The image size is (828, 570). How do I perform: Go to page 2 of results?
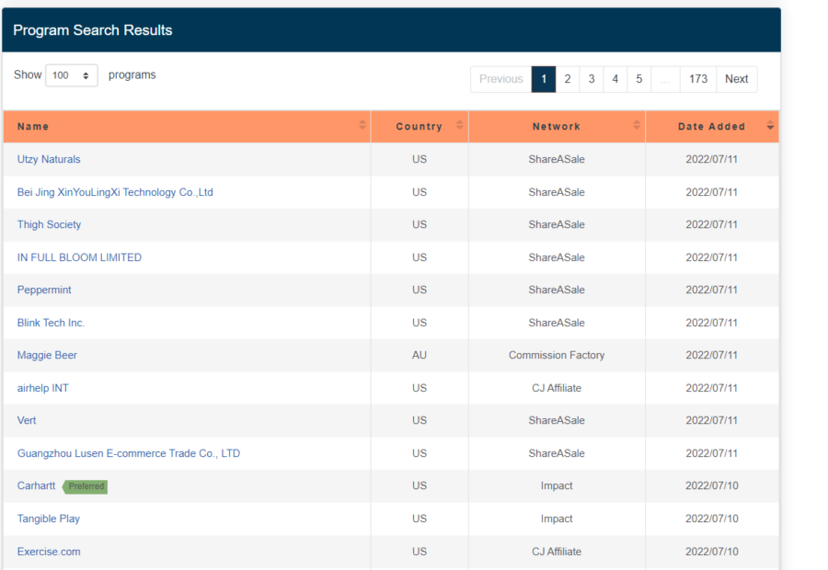568,79
